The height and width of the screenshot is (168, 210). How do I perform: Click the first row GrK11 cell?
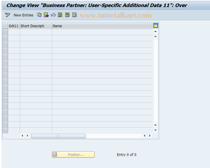pyautogui.click(x=14, y=32)
